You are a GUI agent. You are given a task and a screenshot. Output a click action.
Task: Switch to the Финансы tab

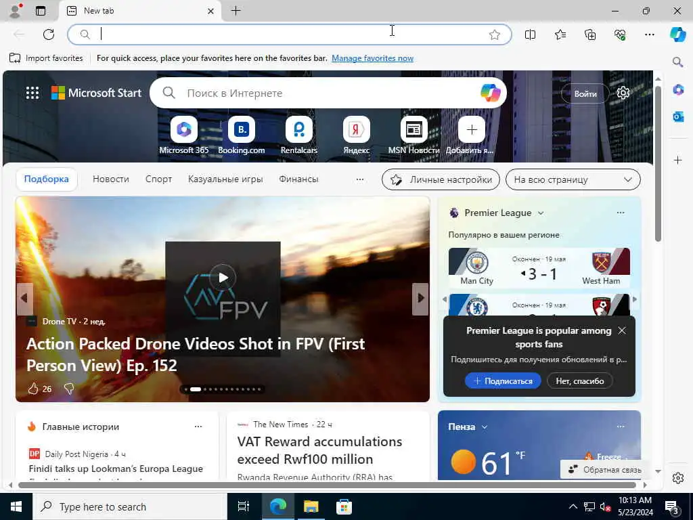298,179
